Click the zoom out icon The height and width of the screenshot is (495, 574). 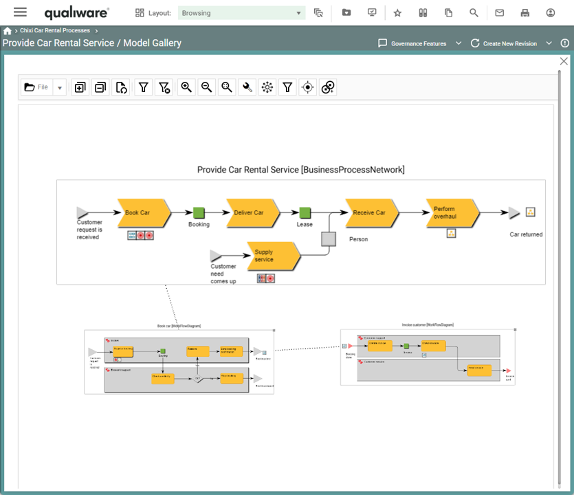207,87
